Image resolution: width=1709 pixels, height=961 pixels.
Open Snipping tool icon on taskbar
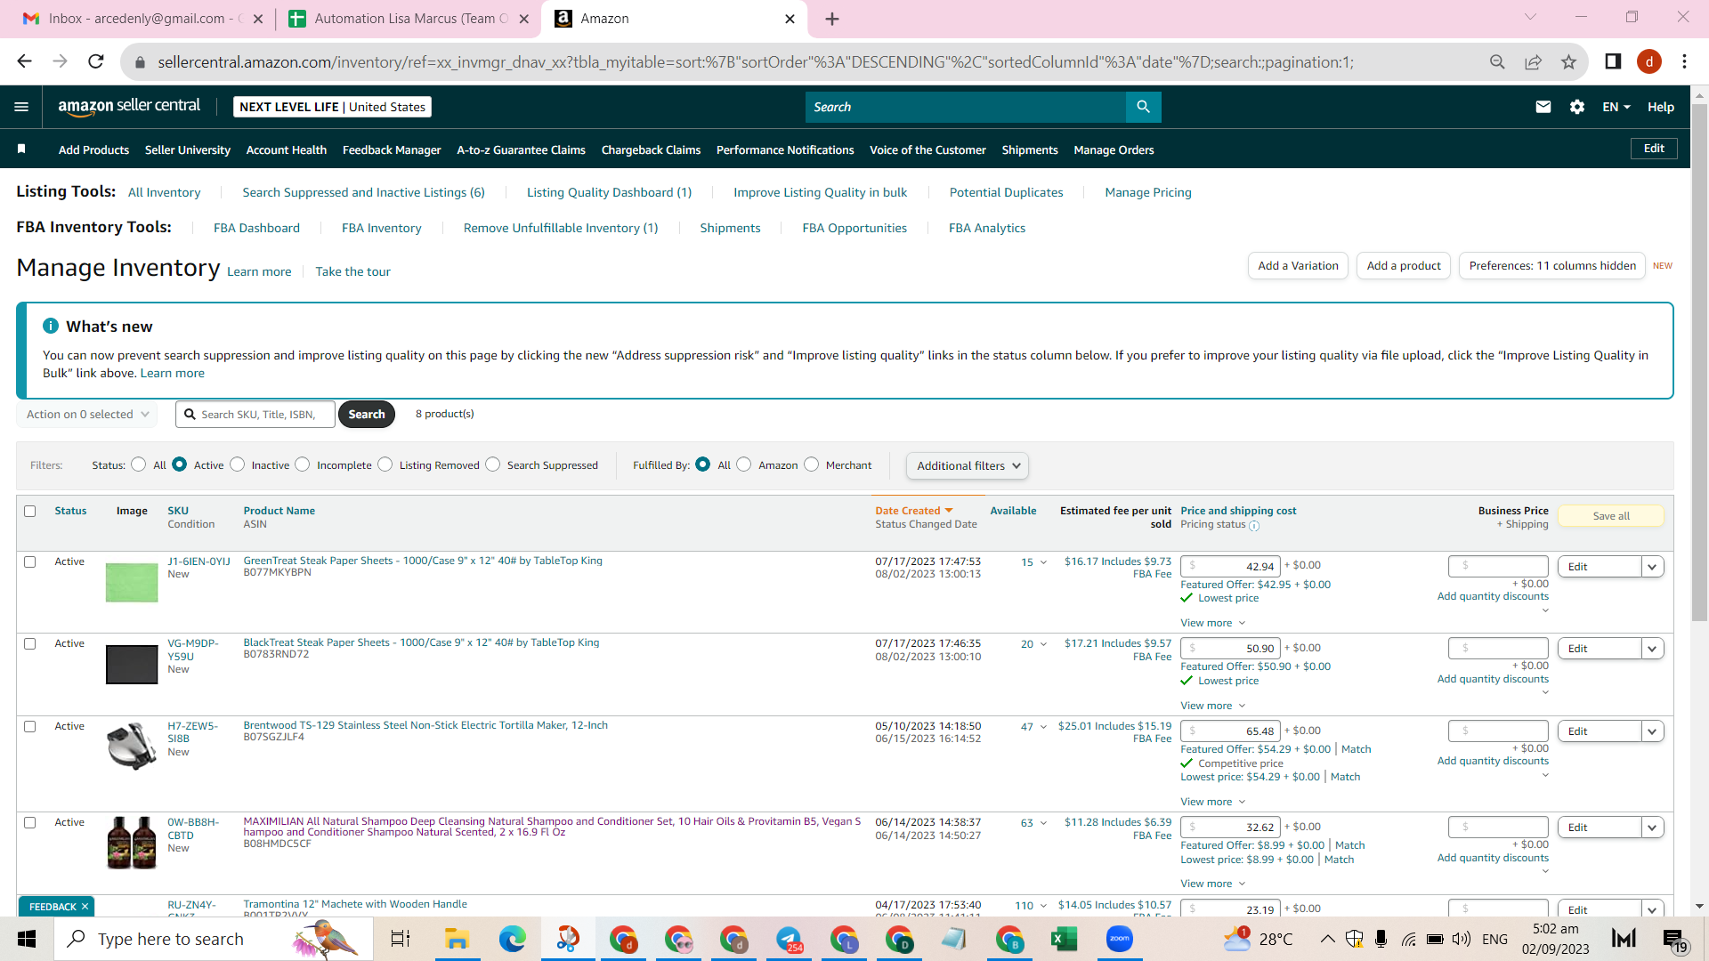click(x=568, y=939)
